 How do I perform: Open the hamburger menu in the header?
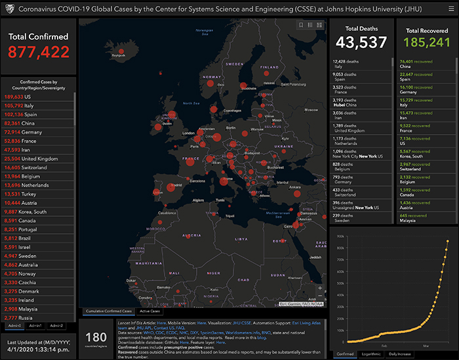click(450, 9)
